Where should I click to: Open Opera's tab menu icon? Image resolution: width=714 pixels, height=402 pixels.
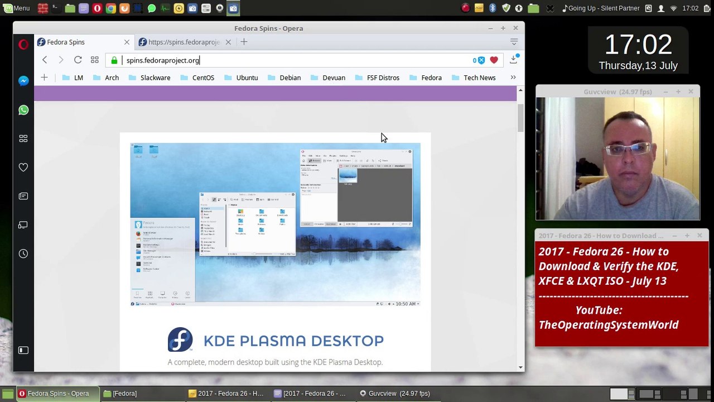514,42
